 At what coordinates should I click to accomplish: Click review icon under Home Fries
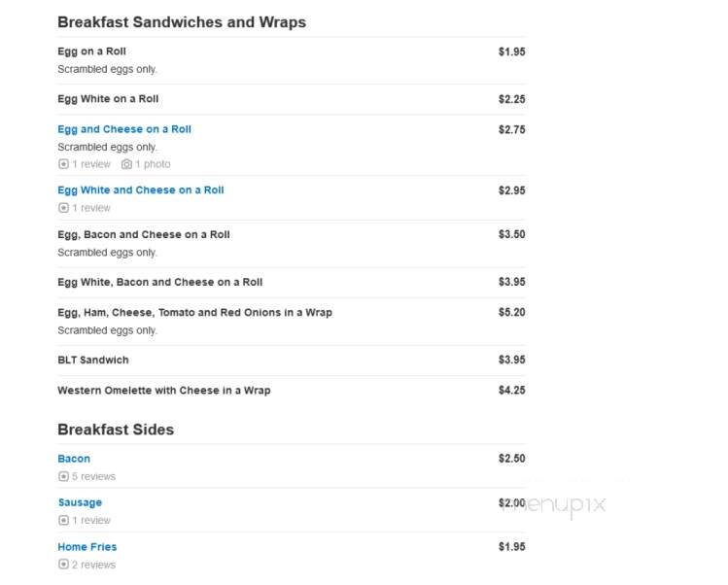pyautogui.click(x=63, y=565)
